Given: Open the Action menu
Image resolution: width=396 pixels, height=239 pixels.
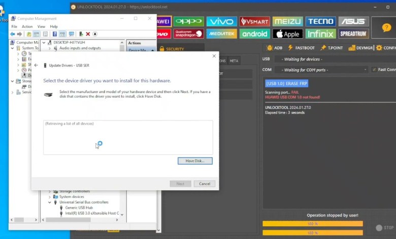Looking at the screenshot, I should coord(27,26).
